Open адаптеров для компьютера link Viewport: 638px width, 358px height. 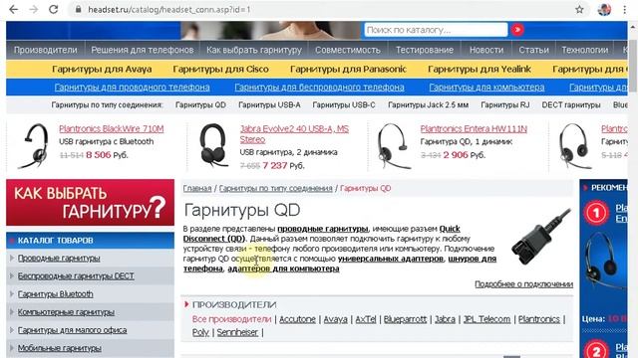click(x=283, y=268)
